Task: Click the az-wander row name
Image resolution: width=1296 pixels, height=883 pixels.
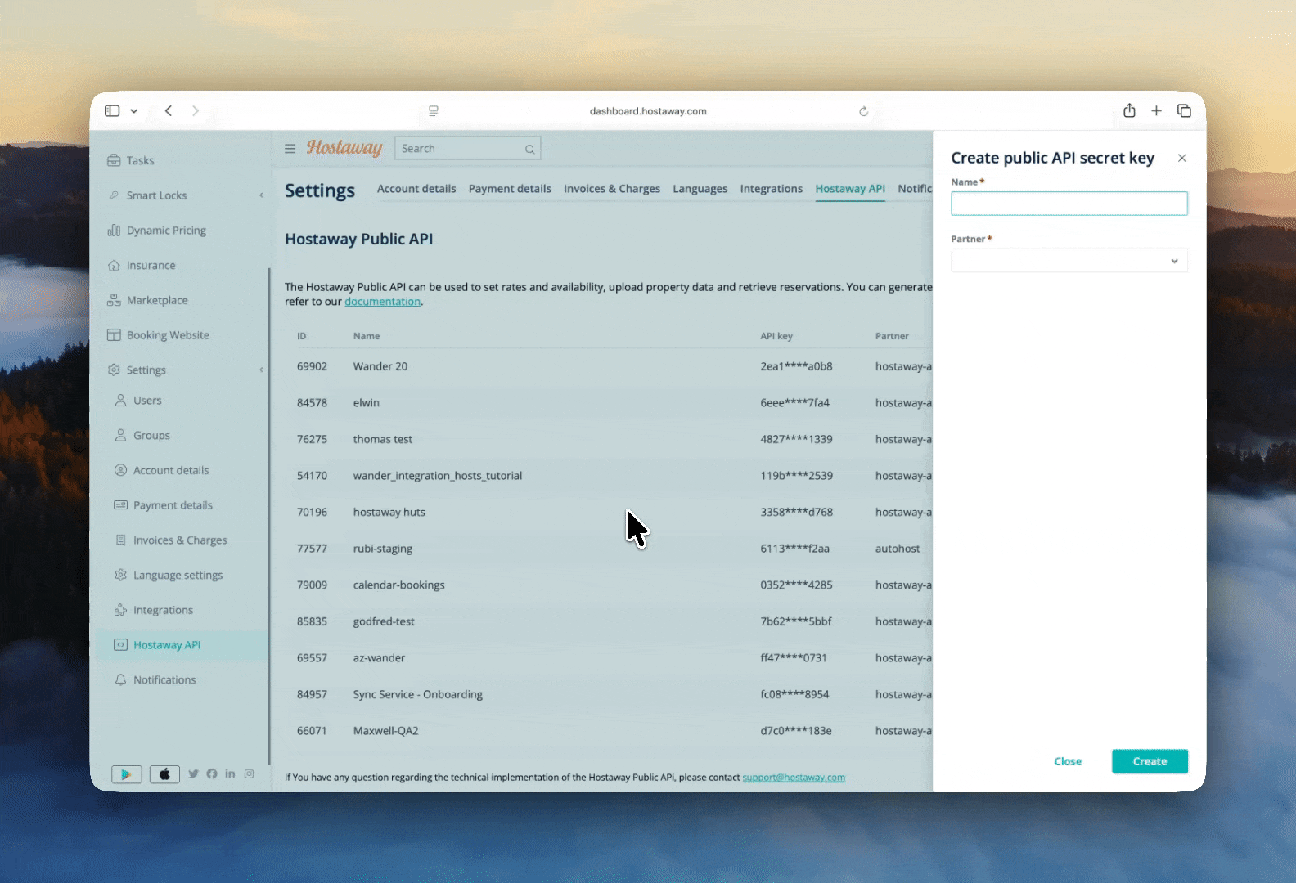Action: pos(379,658)
